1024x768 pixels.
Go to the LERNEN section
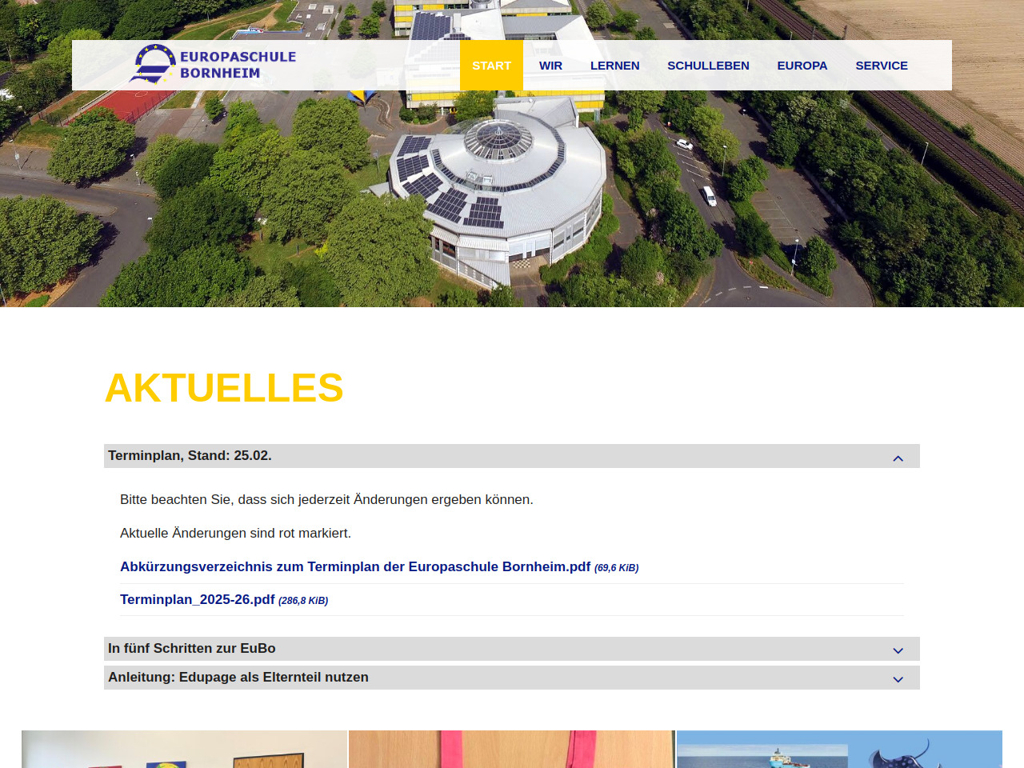614,66
